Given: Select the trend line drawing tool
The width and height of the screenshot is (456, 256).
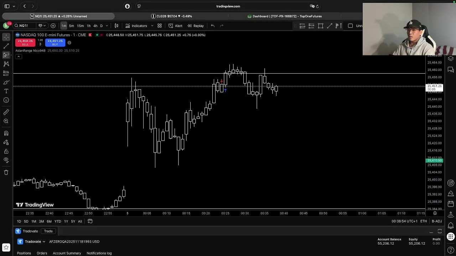Looking at the screenshot, I should tap(6, 46).
